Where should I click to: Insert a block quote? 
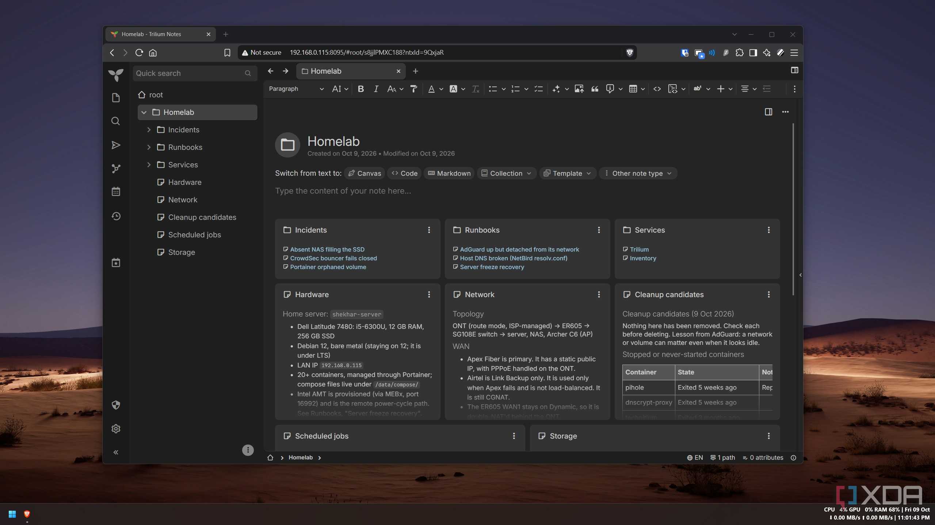pos(595,89)
